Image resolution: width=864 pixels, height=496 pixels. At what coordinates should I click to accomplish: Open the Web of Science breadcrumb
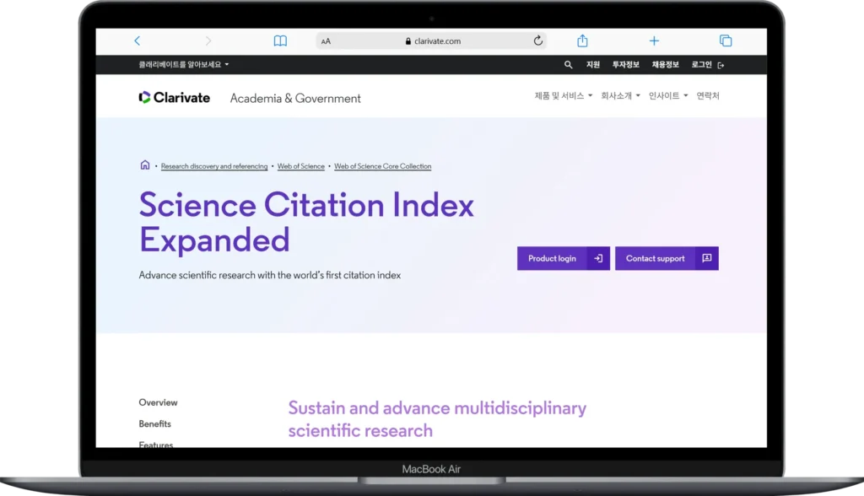pos(301,166)
